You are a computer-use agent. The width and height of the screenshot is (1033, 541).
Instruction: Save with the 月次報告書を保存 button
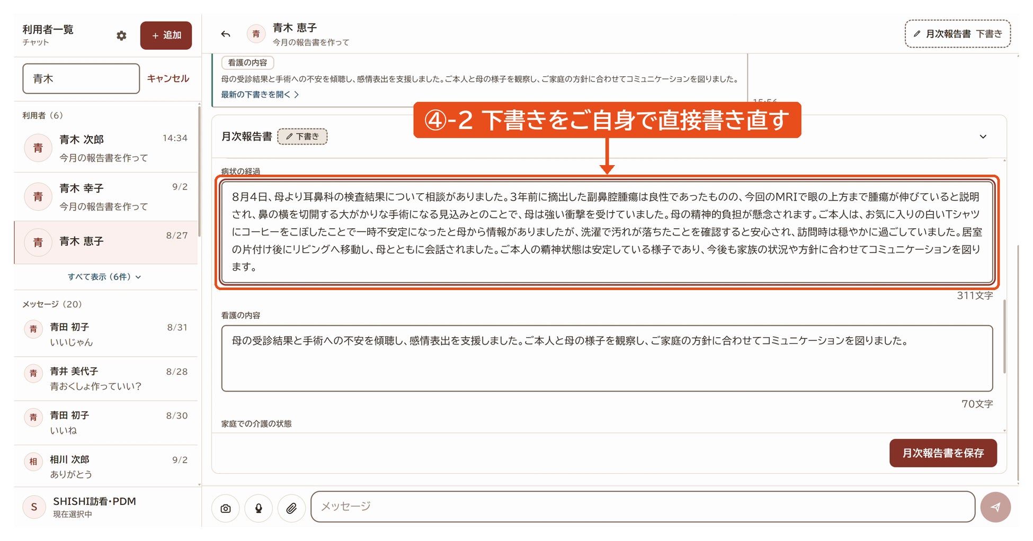click(x=943, y=453)
